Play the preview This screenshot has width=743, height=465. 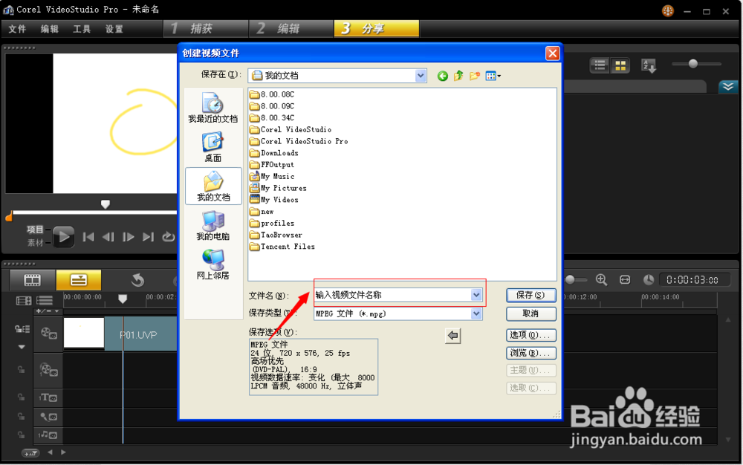[x=63, y=236]
